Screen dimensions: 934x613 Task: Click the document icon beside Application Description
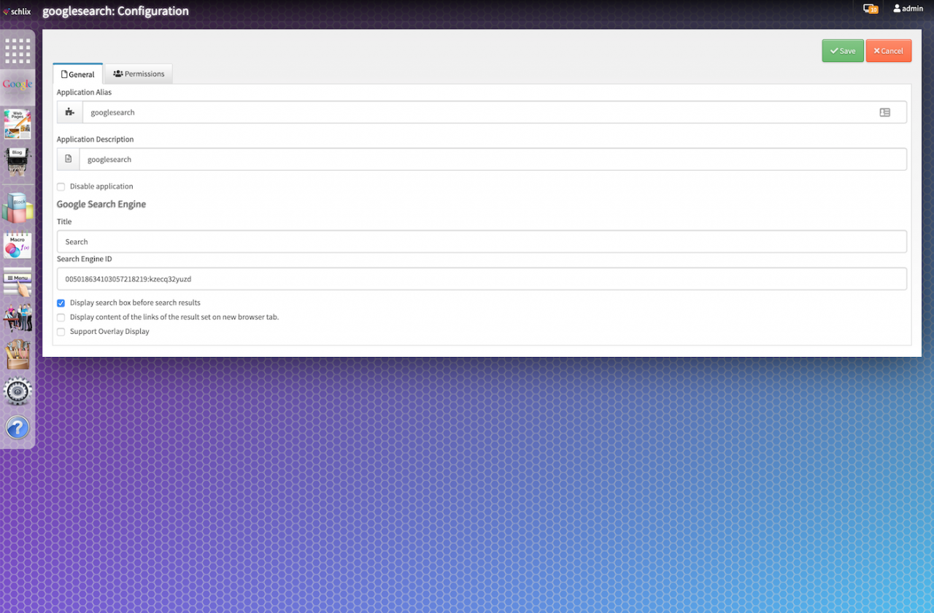coord(69,159)
